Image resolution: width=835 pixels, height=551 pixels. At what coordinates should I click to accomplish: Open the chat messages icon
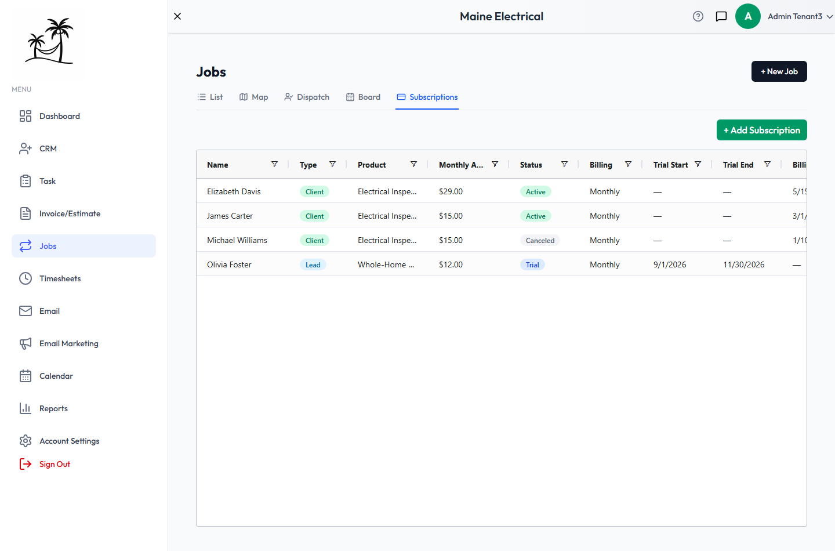coord(721,16)
